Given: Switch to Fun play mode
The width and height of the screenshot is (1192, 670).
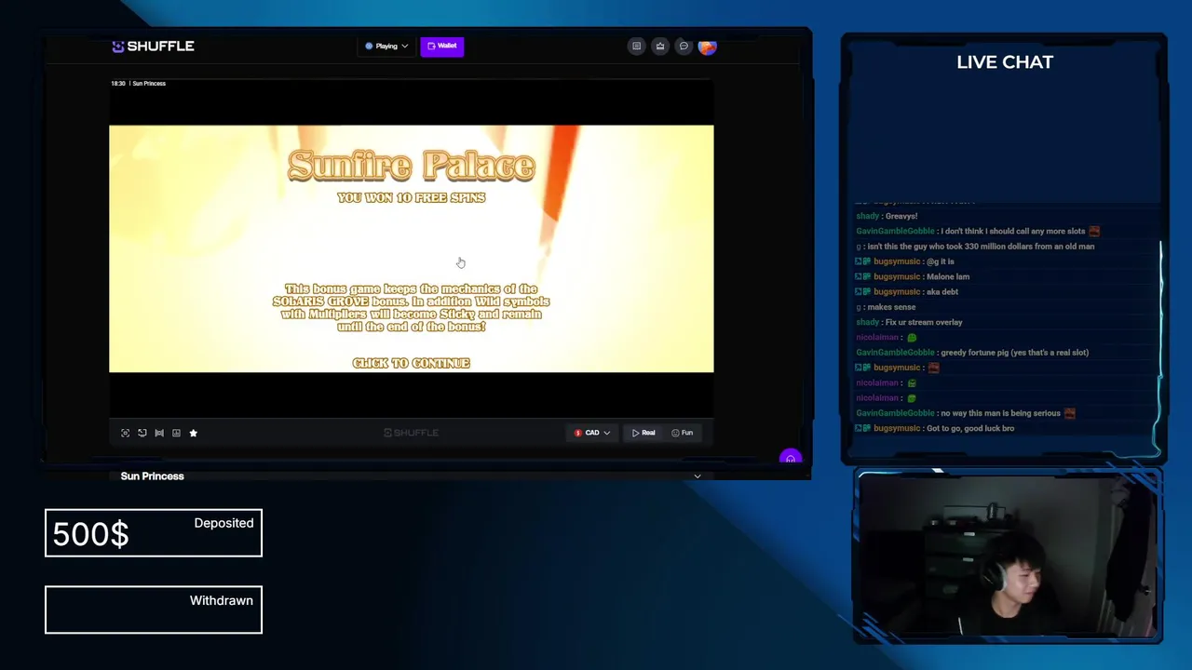Looking at the screenshot, I should pyautogui.click(x=683, y=433).
